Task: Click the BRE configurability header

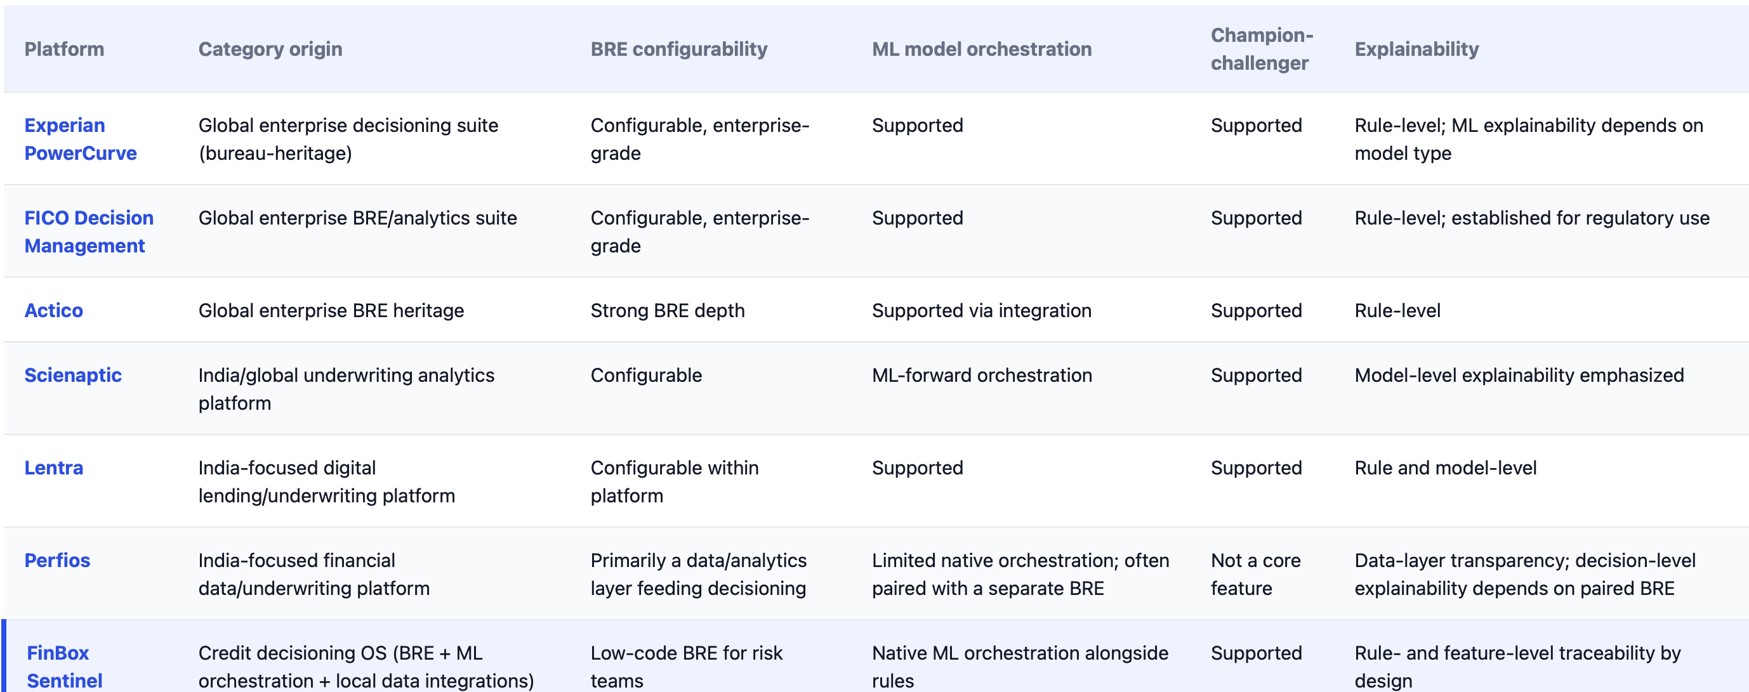Action: [679, 49]
